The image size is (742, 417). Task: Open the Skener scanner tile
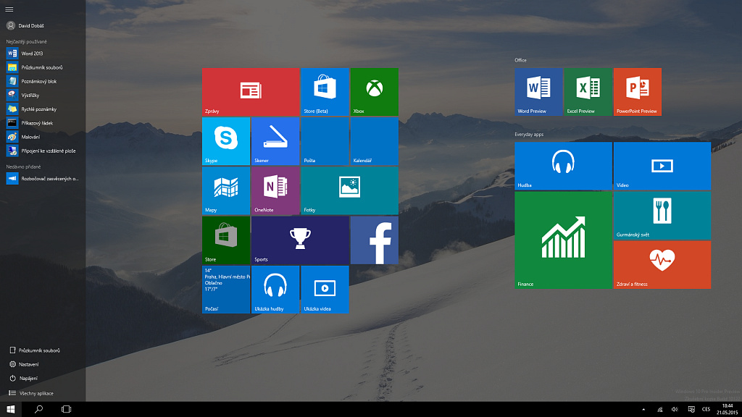click(x=275, y=141)
